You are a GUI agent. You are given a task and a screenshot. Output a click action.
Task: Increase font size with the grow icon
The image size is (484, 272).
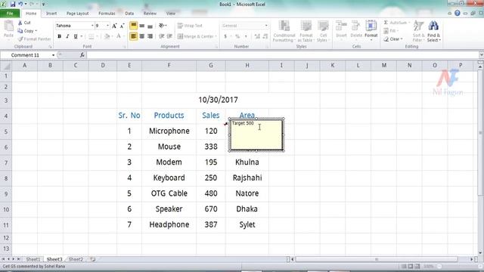pos(114,26)
